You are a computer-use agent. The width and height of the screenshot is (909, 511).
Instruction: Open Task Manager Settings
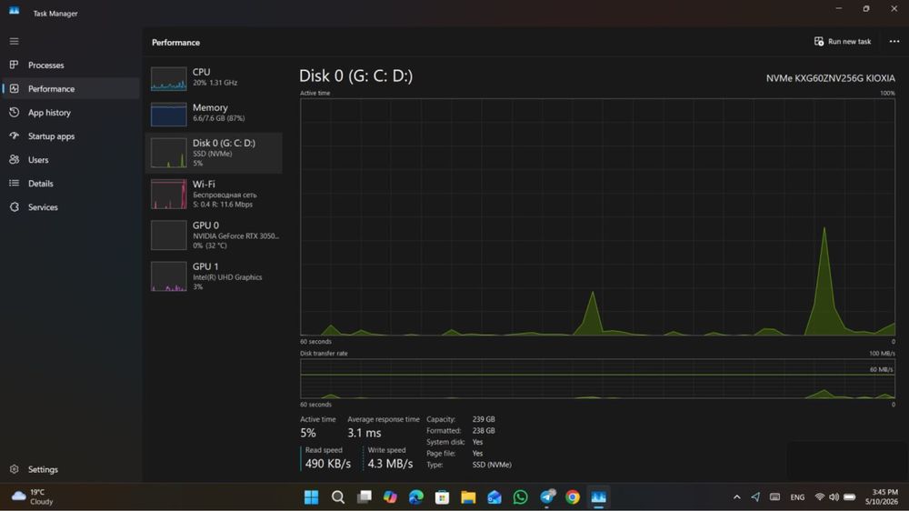[71, 469]
